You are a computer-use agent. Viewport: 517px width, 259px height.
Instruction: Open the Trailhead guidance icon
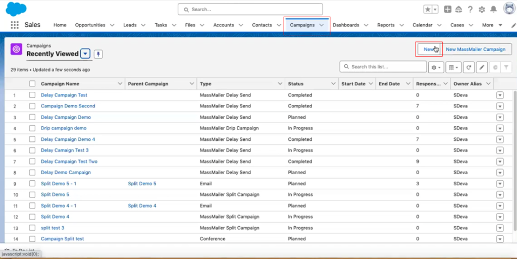click(458, 10)
